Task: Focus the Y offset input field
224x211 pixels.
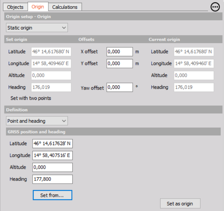Action: pos(120,63)
